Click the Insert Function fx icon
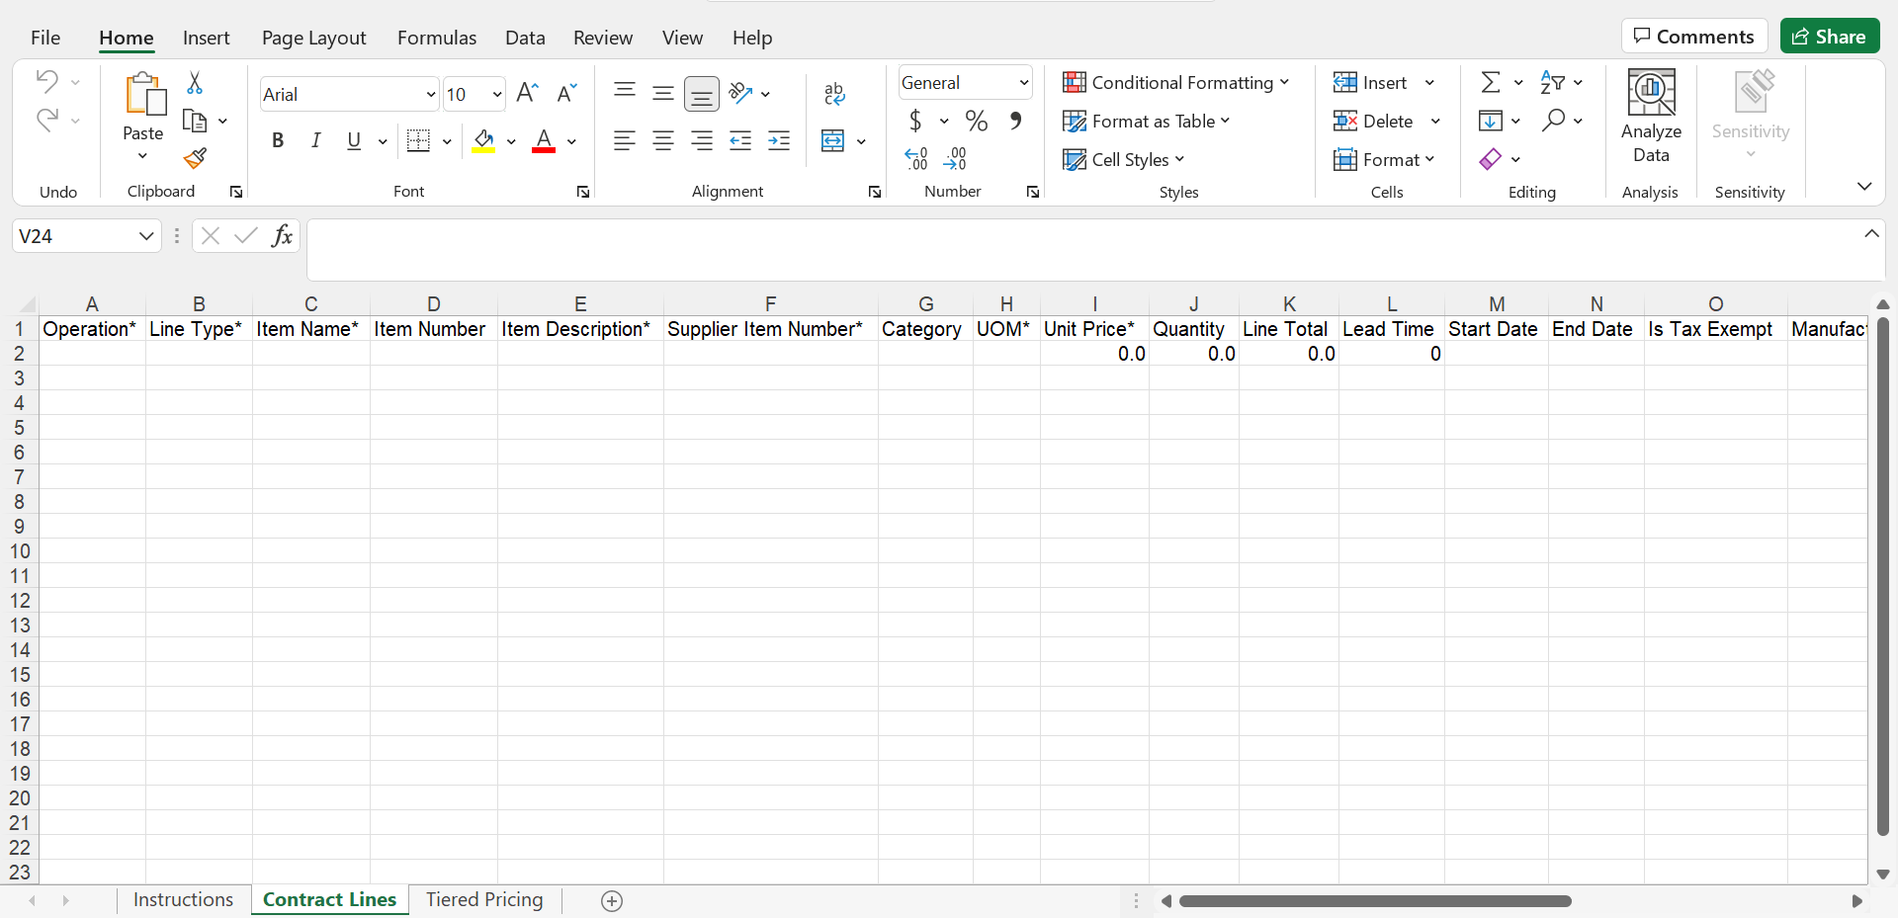 (282, 236)
